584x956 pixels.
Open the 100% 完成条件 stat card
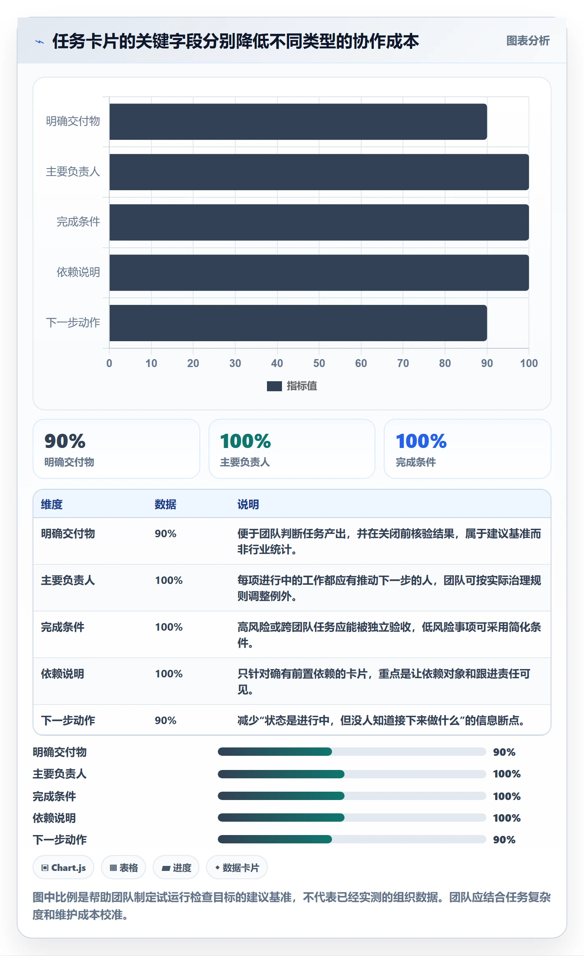(468, 449)
